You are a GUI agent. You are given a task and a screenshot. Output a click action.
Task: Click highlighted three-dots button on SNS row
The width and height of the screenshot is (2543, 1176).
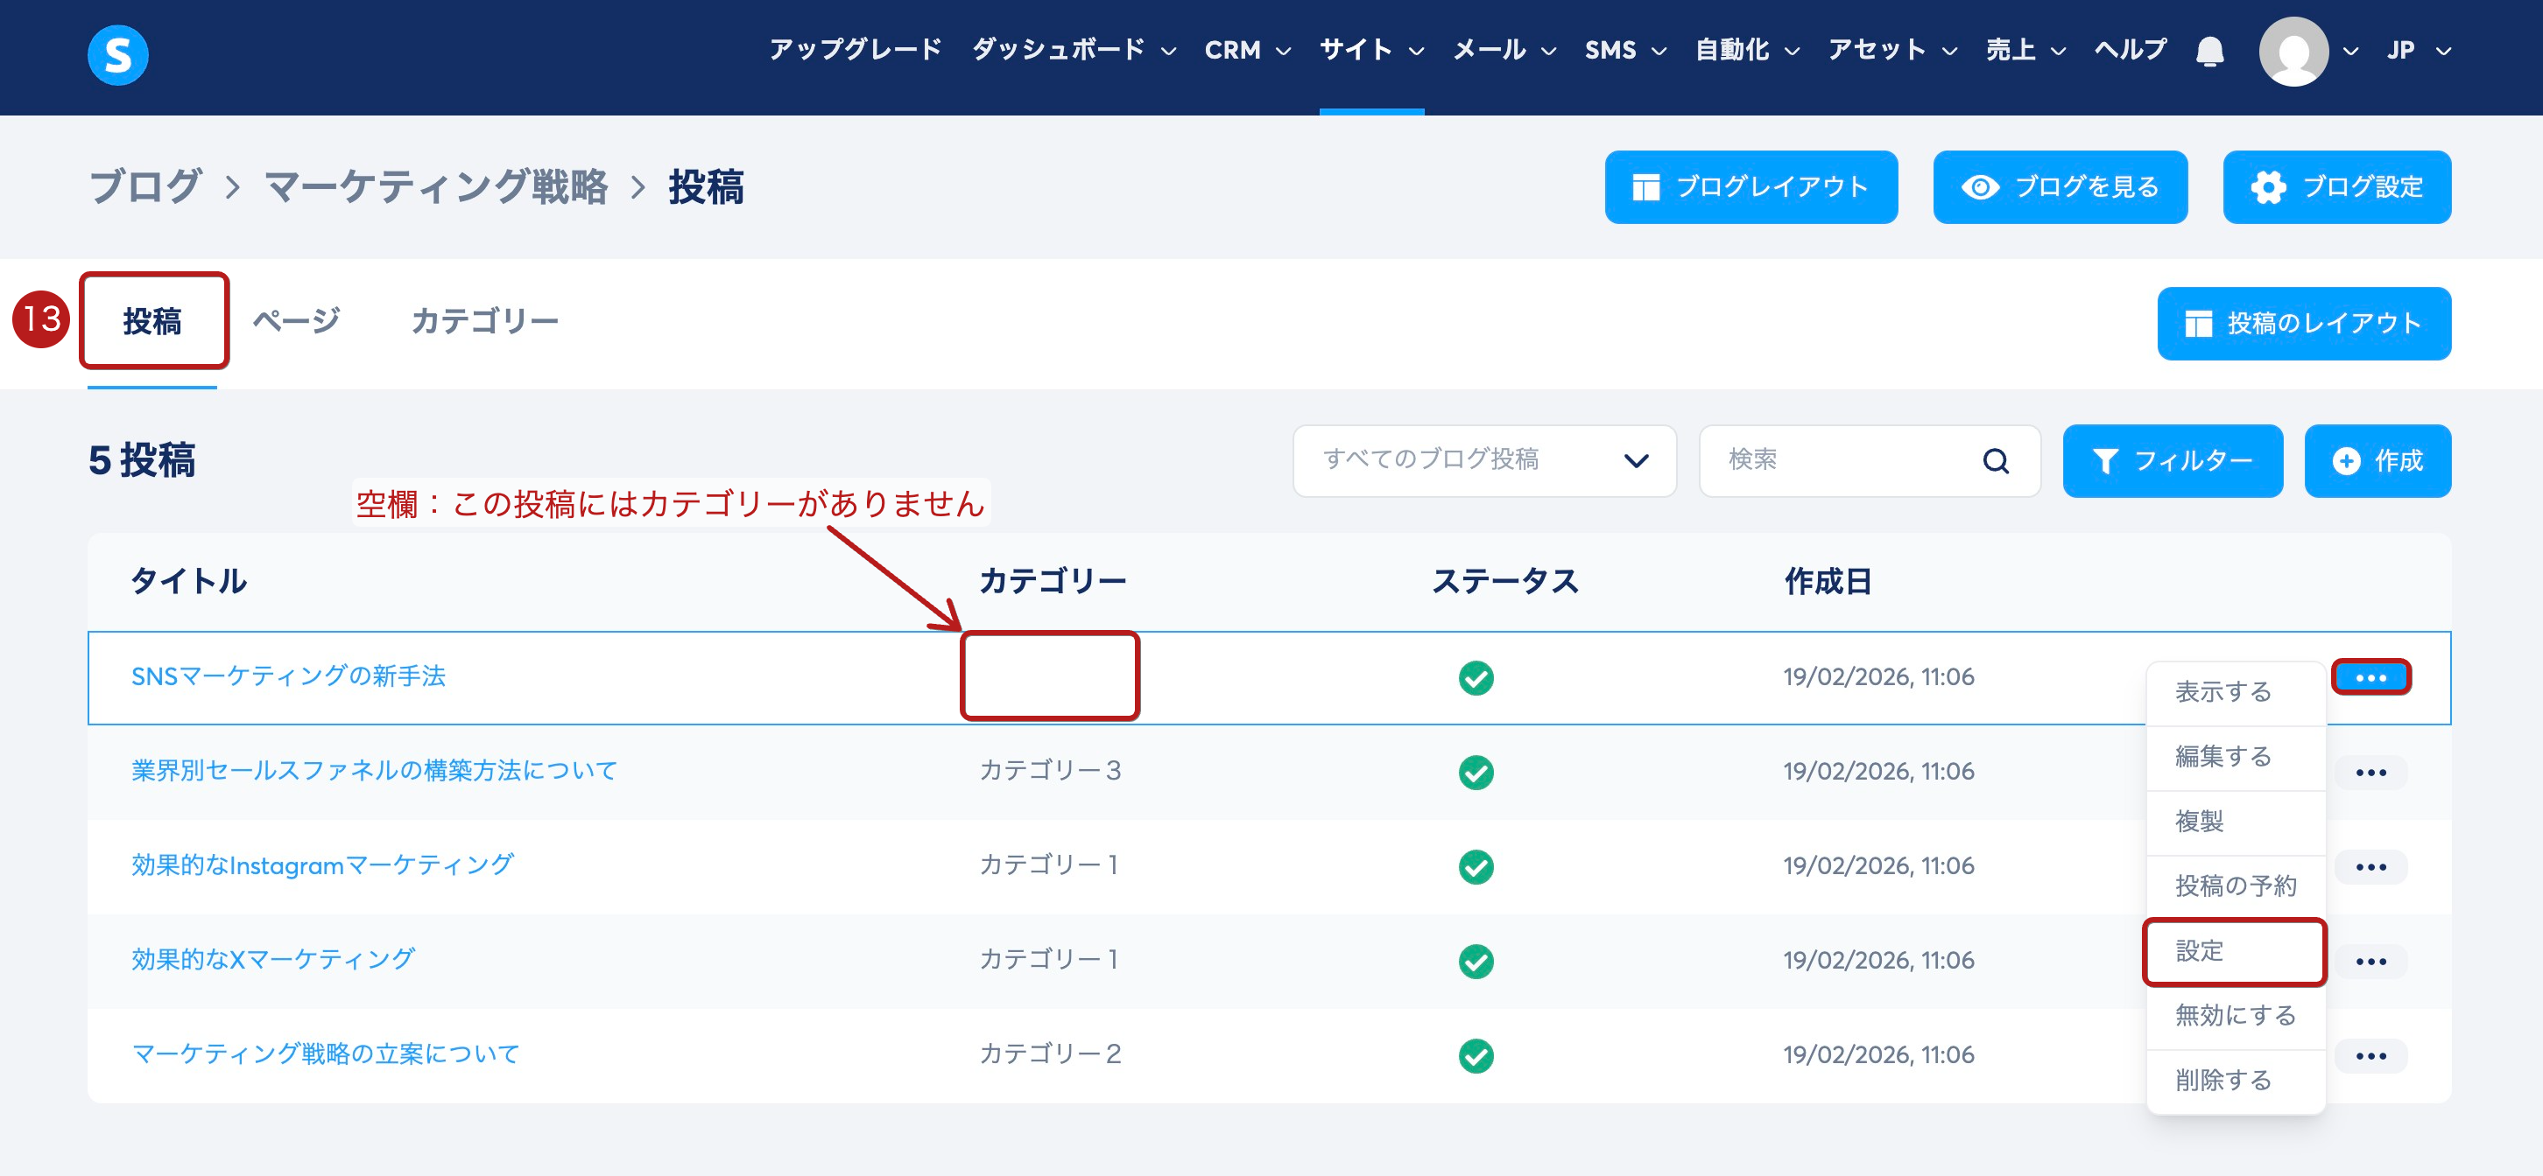[2370, 678]
